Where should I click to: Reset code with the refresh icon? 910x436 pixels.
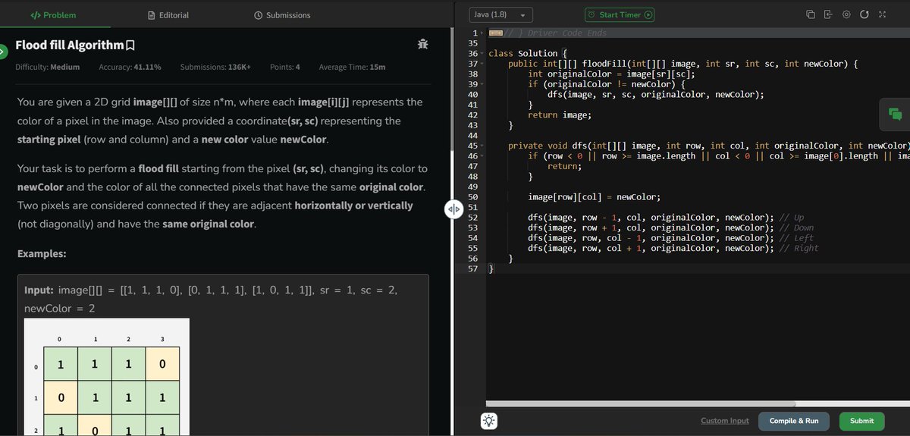pyautogui.click(x=864, y=14)
